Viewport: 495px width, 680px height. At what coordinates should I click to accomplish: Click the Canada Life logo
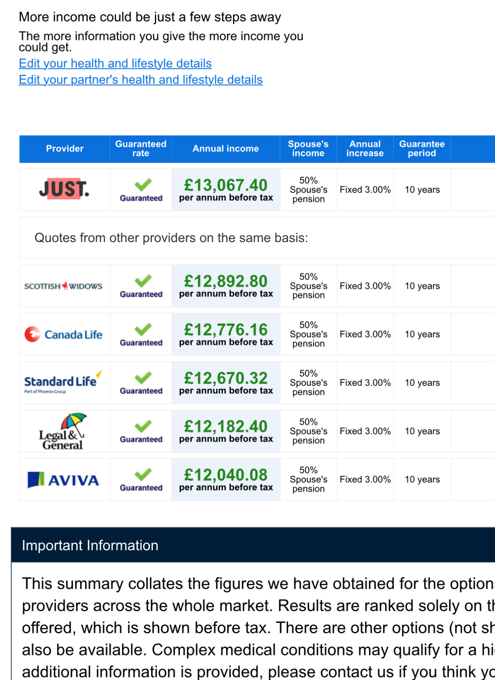[x=63, y=335]
